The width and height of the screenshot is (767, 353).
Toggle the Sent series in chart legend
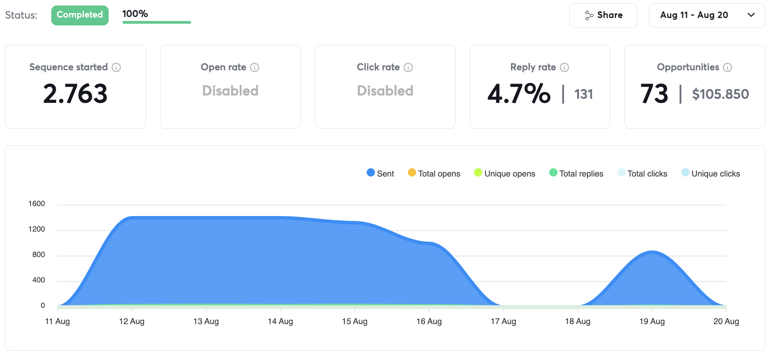[380, 173]
